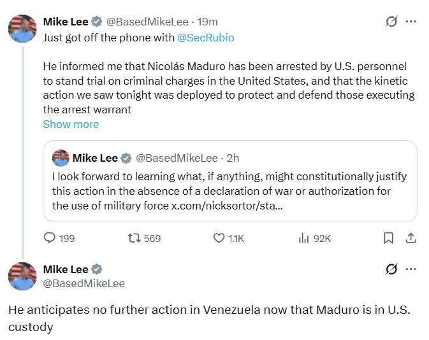The width and height of the screenshot is (429, 340).
Task: Open the @SecRubio mention link
Action: tap(205, 38)
